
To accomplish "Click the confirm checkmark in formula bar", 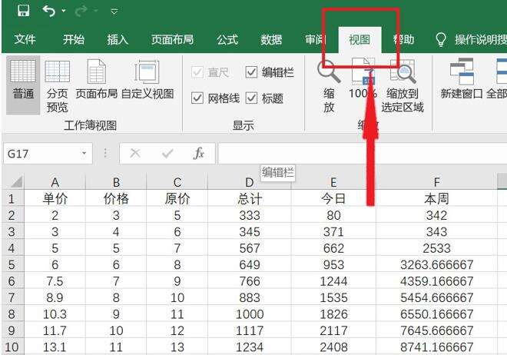I will tap(167, 153).
